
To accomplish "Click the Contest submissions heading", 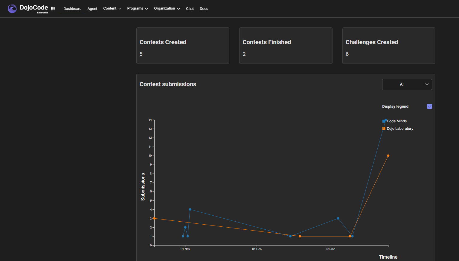I will 168,84.
